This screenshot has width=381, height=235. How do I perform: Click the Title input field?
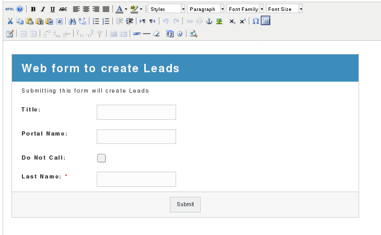[x=136, y=112]
